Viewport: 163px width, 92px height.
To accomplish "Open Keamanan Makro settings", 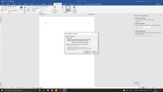I will (13, 11).
